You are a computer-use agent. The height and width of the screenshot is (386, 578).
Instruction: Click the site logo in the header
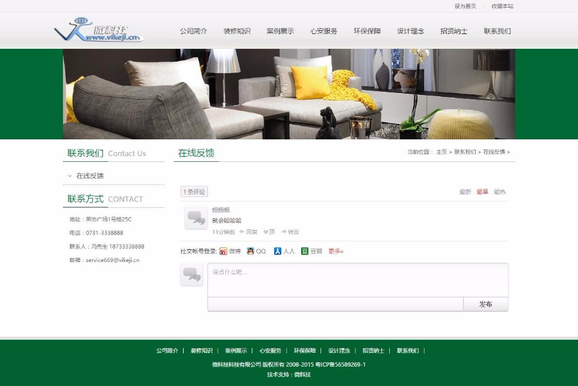click(x=96, y=29)
